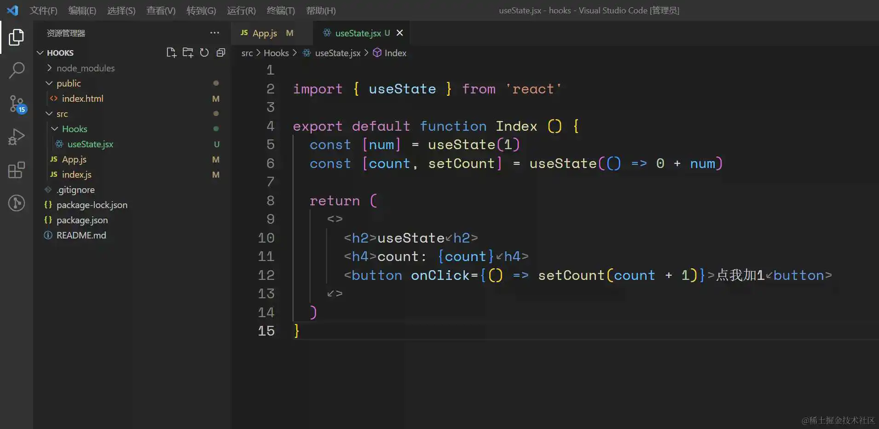Switch to the App.js editor tab

coord(272,33)
